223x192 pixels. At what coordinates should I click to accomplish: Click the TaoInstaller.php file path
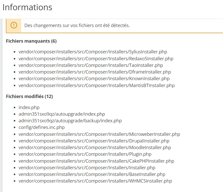pyautogui.click(x=90, y=65)
